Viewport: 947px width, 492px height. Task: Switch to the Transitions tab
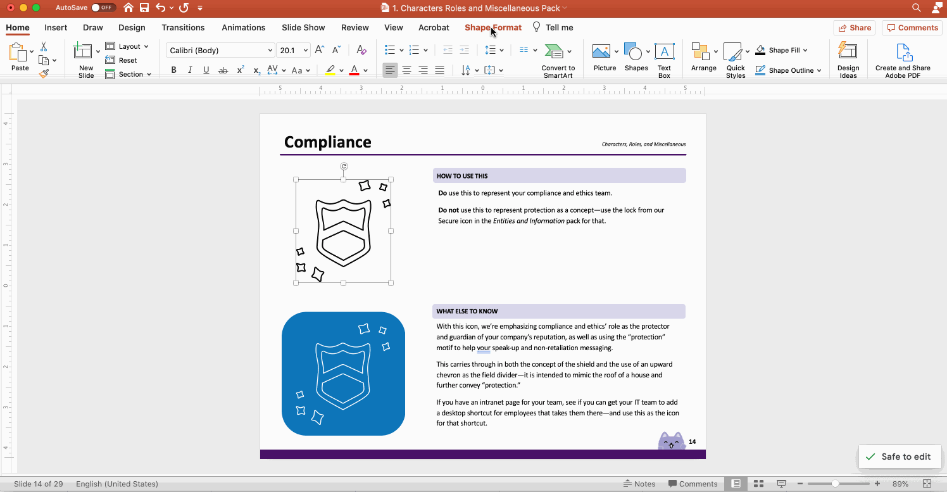click(183, 27)
